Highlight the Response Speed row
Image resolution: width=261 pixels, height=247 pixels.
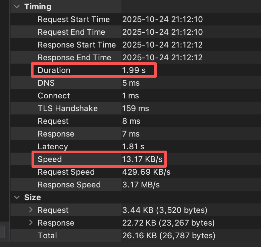pos(69,185)
